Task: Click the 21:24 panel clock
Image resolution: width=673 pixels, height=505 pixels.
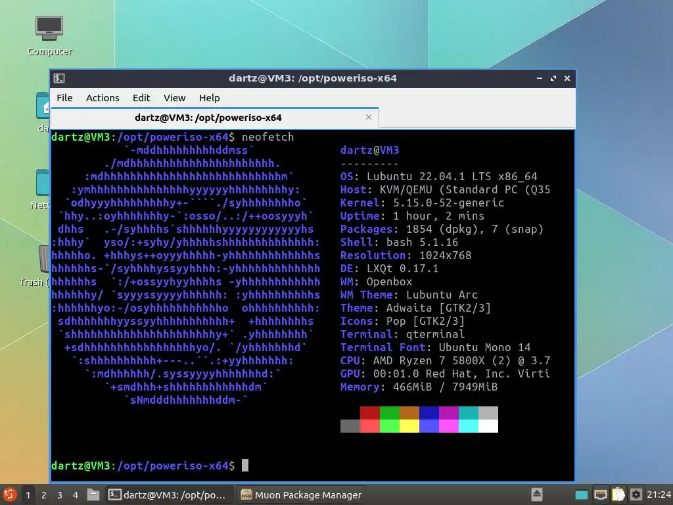Action: [x=659, y=495]
